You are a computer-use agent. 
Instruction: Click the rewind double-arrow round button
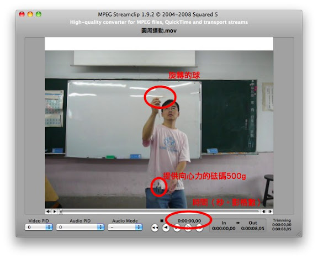155,228
